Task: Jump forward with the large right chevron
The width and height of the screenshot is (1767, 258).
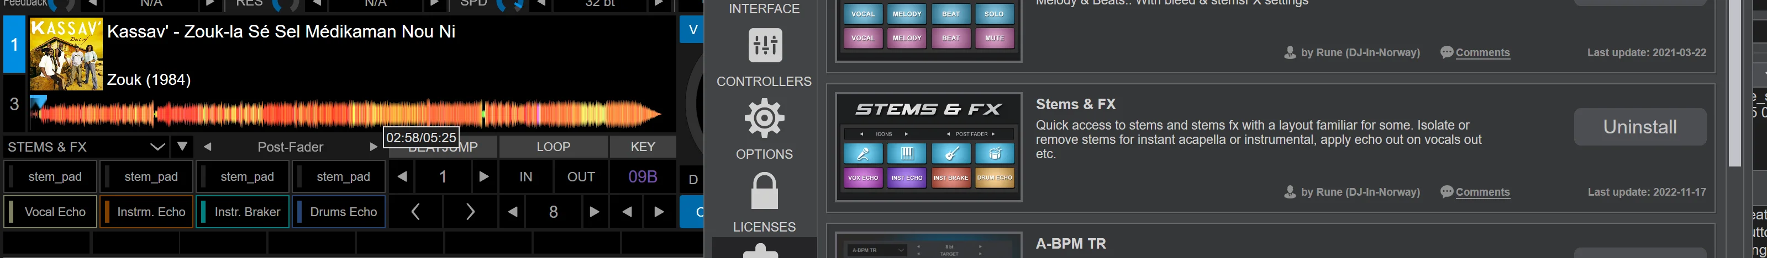Action: point(471,212)
